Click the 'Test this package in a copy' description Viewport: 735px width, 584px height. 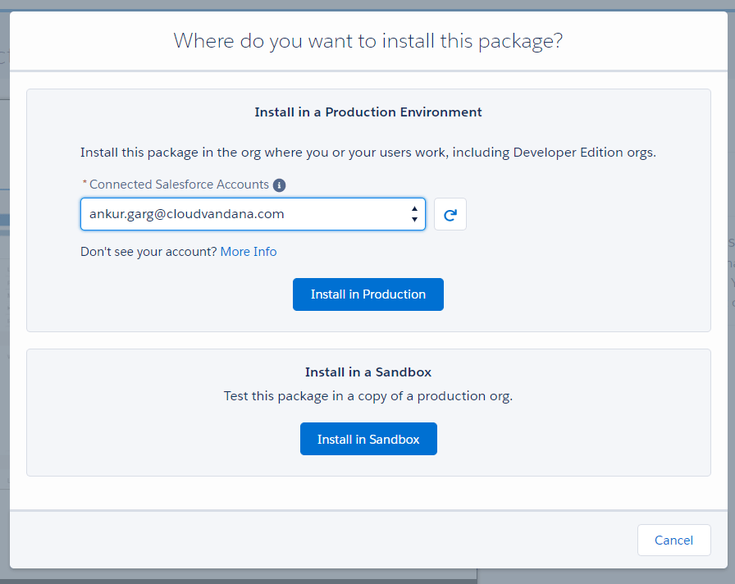pyautogui.click(x=368, y=396)
